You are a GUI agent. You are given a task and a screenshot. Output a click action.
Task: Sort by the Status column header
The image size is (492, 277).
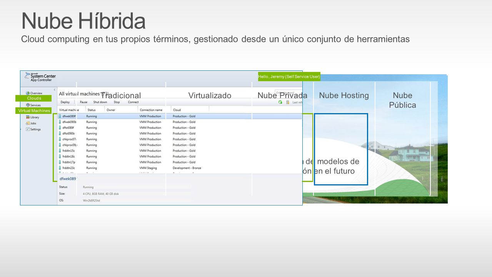92,110
